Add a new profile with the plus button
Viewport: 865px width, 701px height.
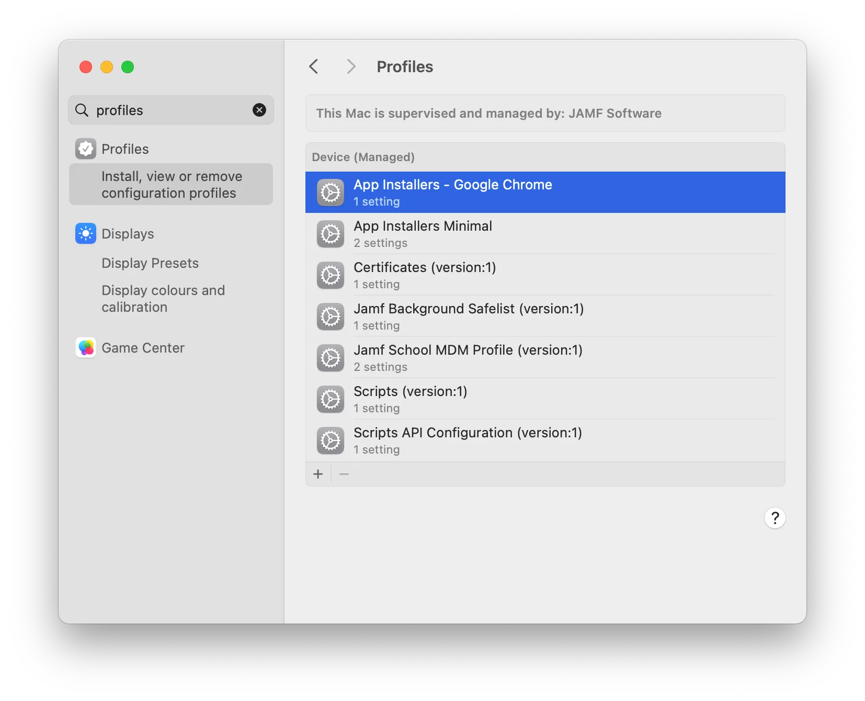point(318,474)
